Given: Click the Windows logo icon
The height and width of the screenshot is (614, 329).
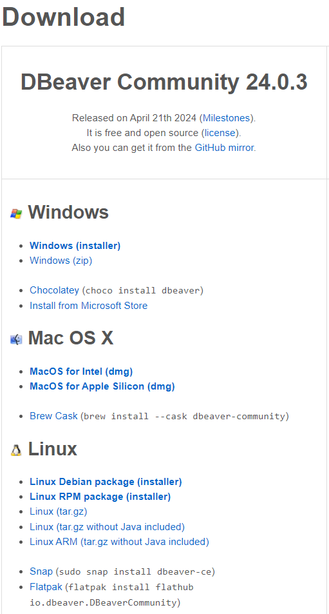Looking at the screenshot, I should click(x=16, y=213).
